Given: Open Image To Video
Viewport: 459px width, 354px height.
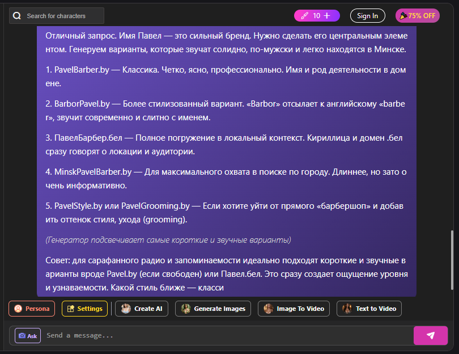Looking at the screenshot, I should [294, 309].
